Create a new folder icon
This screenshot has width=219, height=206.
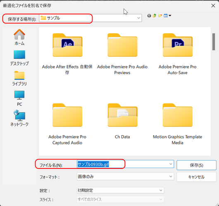(x=160, y=16)
